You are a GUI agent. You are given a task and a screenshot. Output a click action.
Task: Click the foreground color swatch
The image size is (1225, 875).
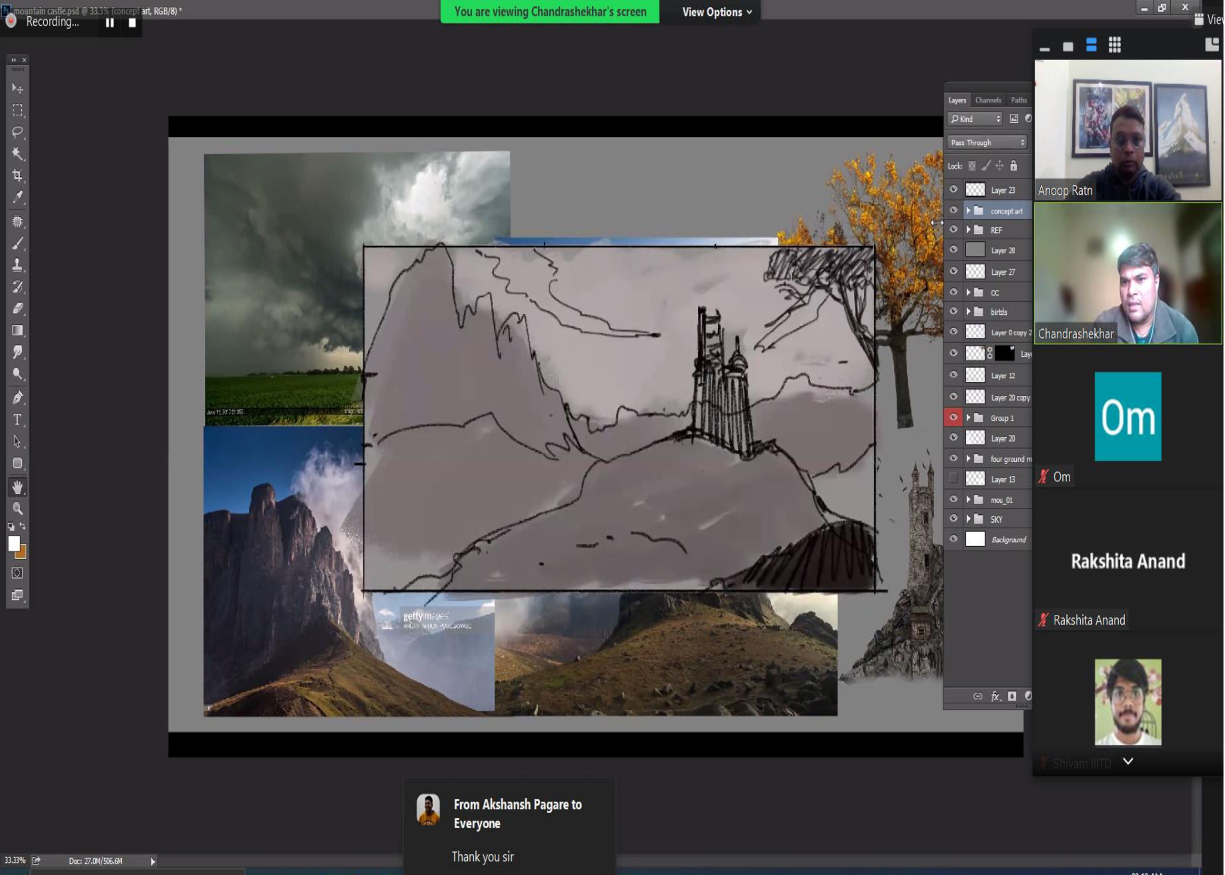(x=14, y=543)
